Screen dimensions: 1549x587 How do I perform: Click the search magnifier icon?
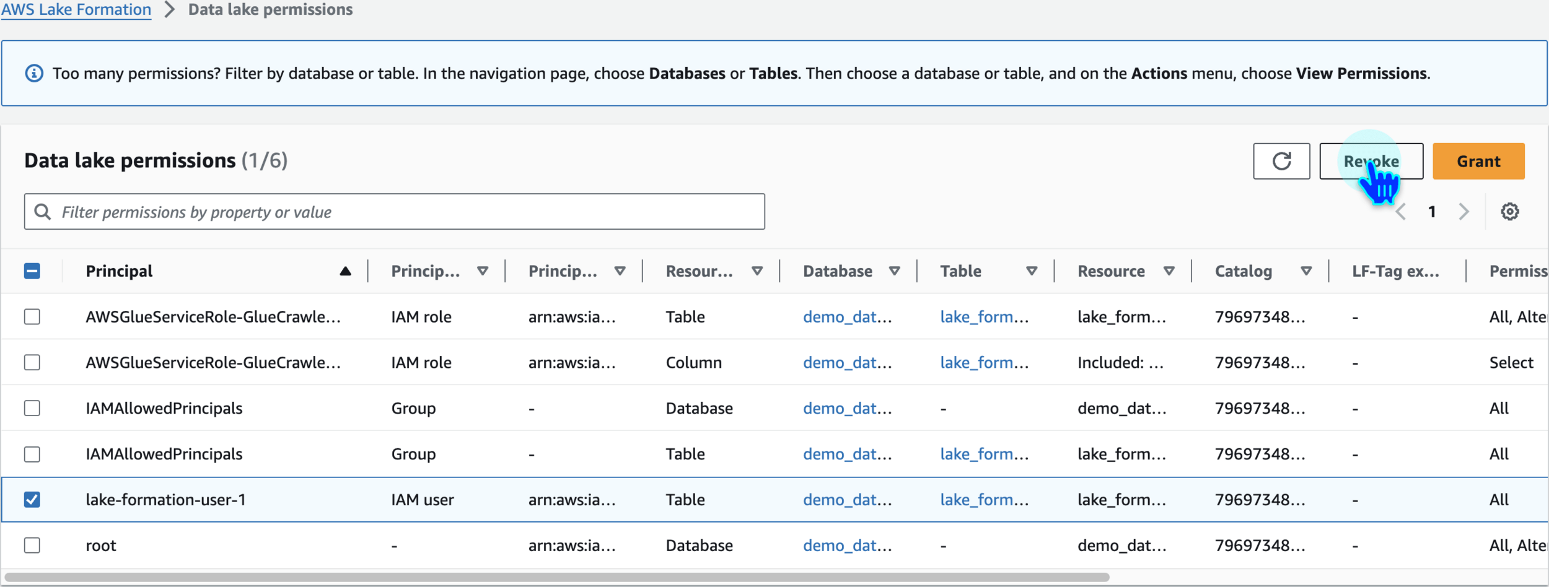tap(42, 212)
